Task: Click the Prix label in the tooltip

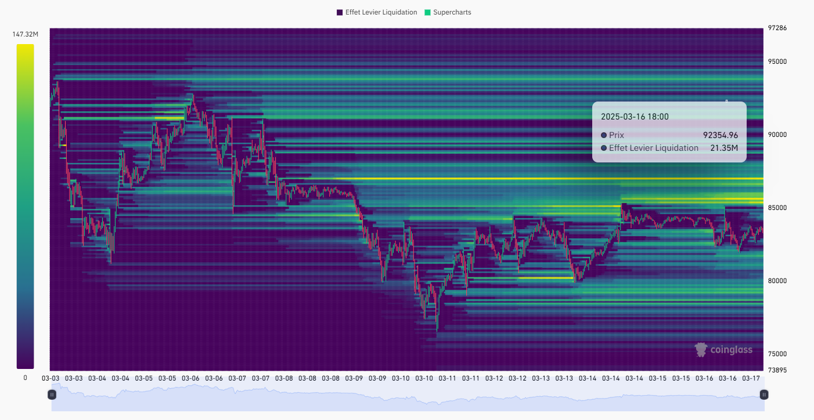Action: 617,135
